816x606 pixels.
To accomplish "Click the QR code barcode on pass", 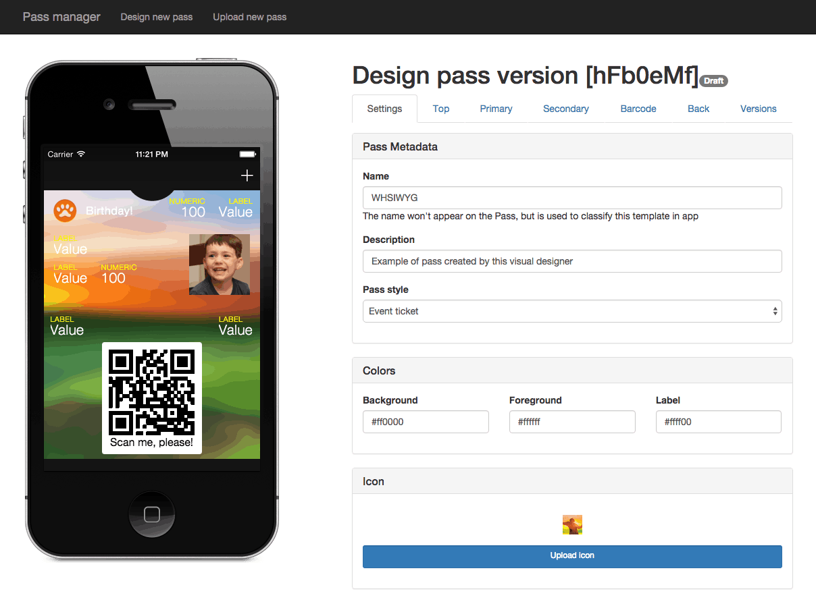I will tap(152, 392).
